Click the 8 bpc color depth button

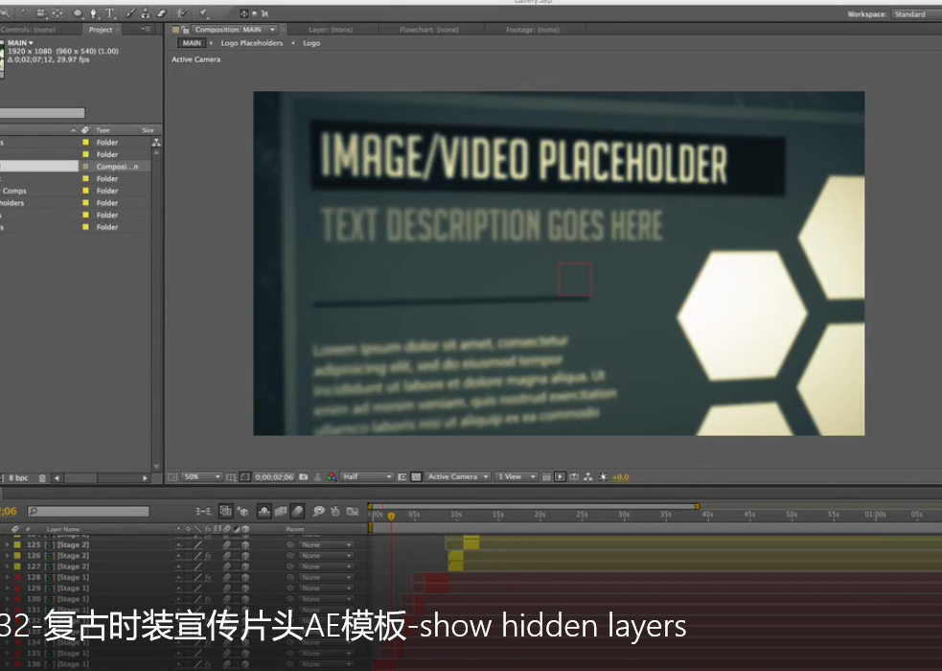click(18, 477)
